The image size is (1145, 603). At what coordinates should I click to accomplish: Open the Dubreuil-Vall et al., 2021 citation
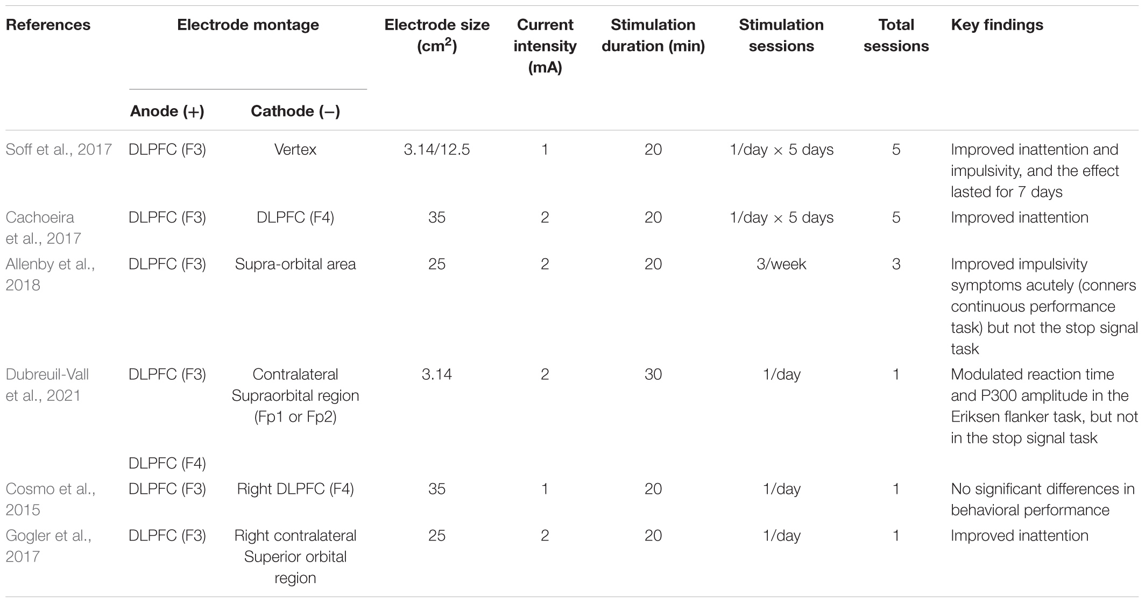[x=47, y=385]
